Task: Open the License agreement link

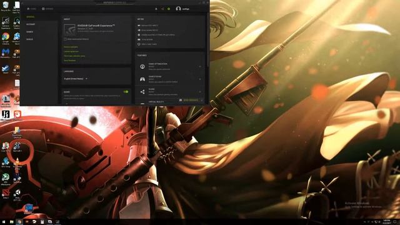Action: (71, 51)
